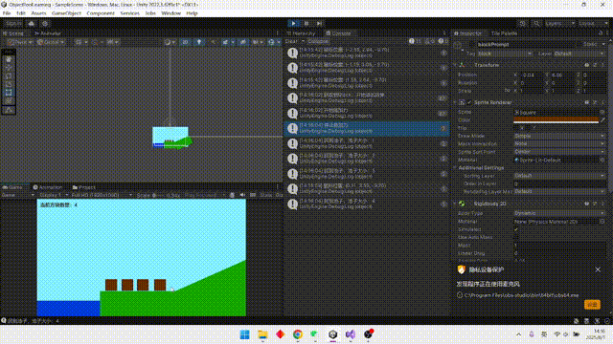Open the Layout dropdown
The width and height of the screenshot is (613, 344).
coord(593,24)
